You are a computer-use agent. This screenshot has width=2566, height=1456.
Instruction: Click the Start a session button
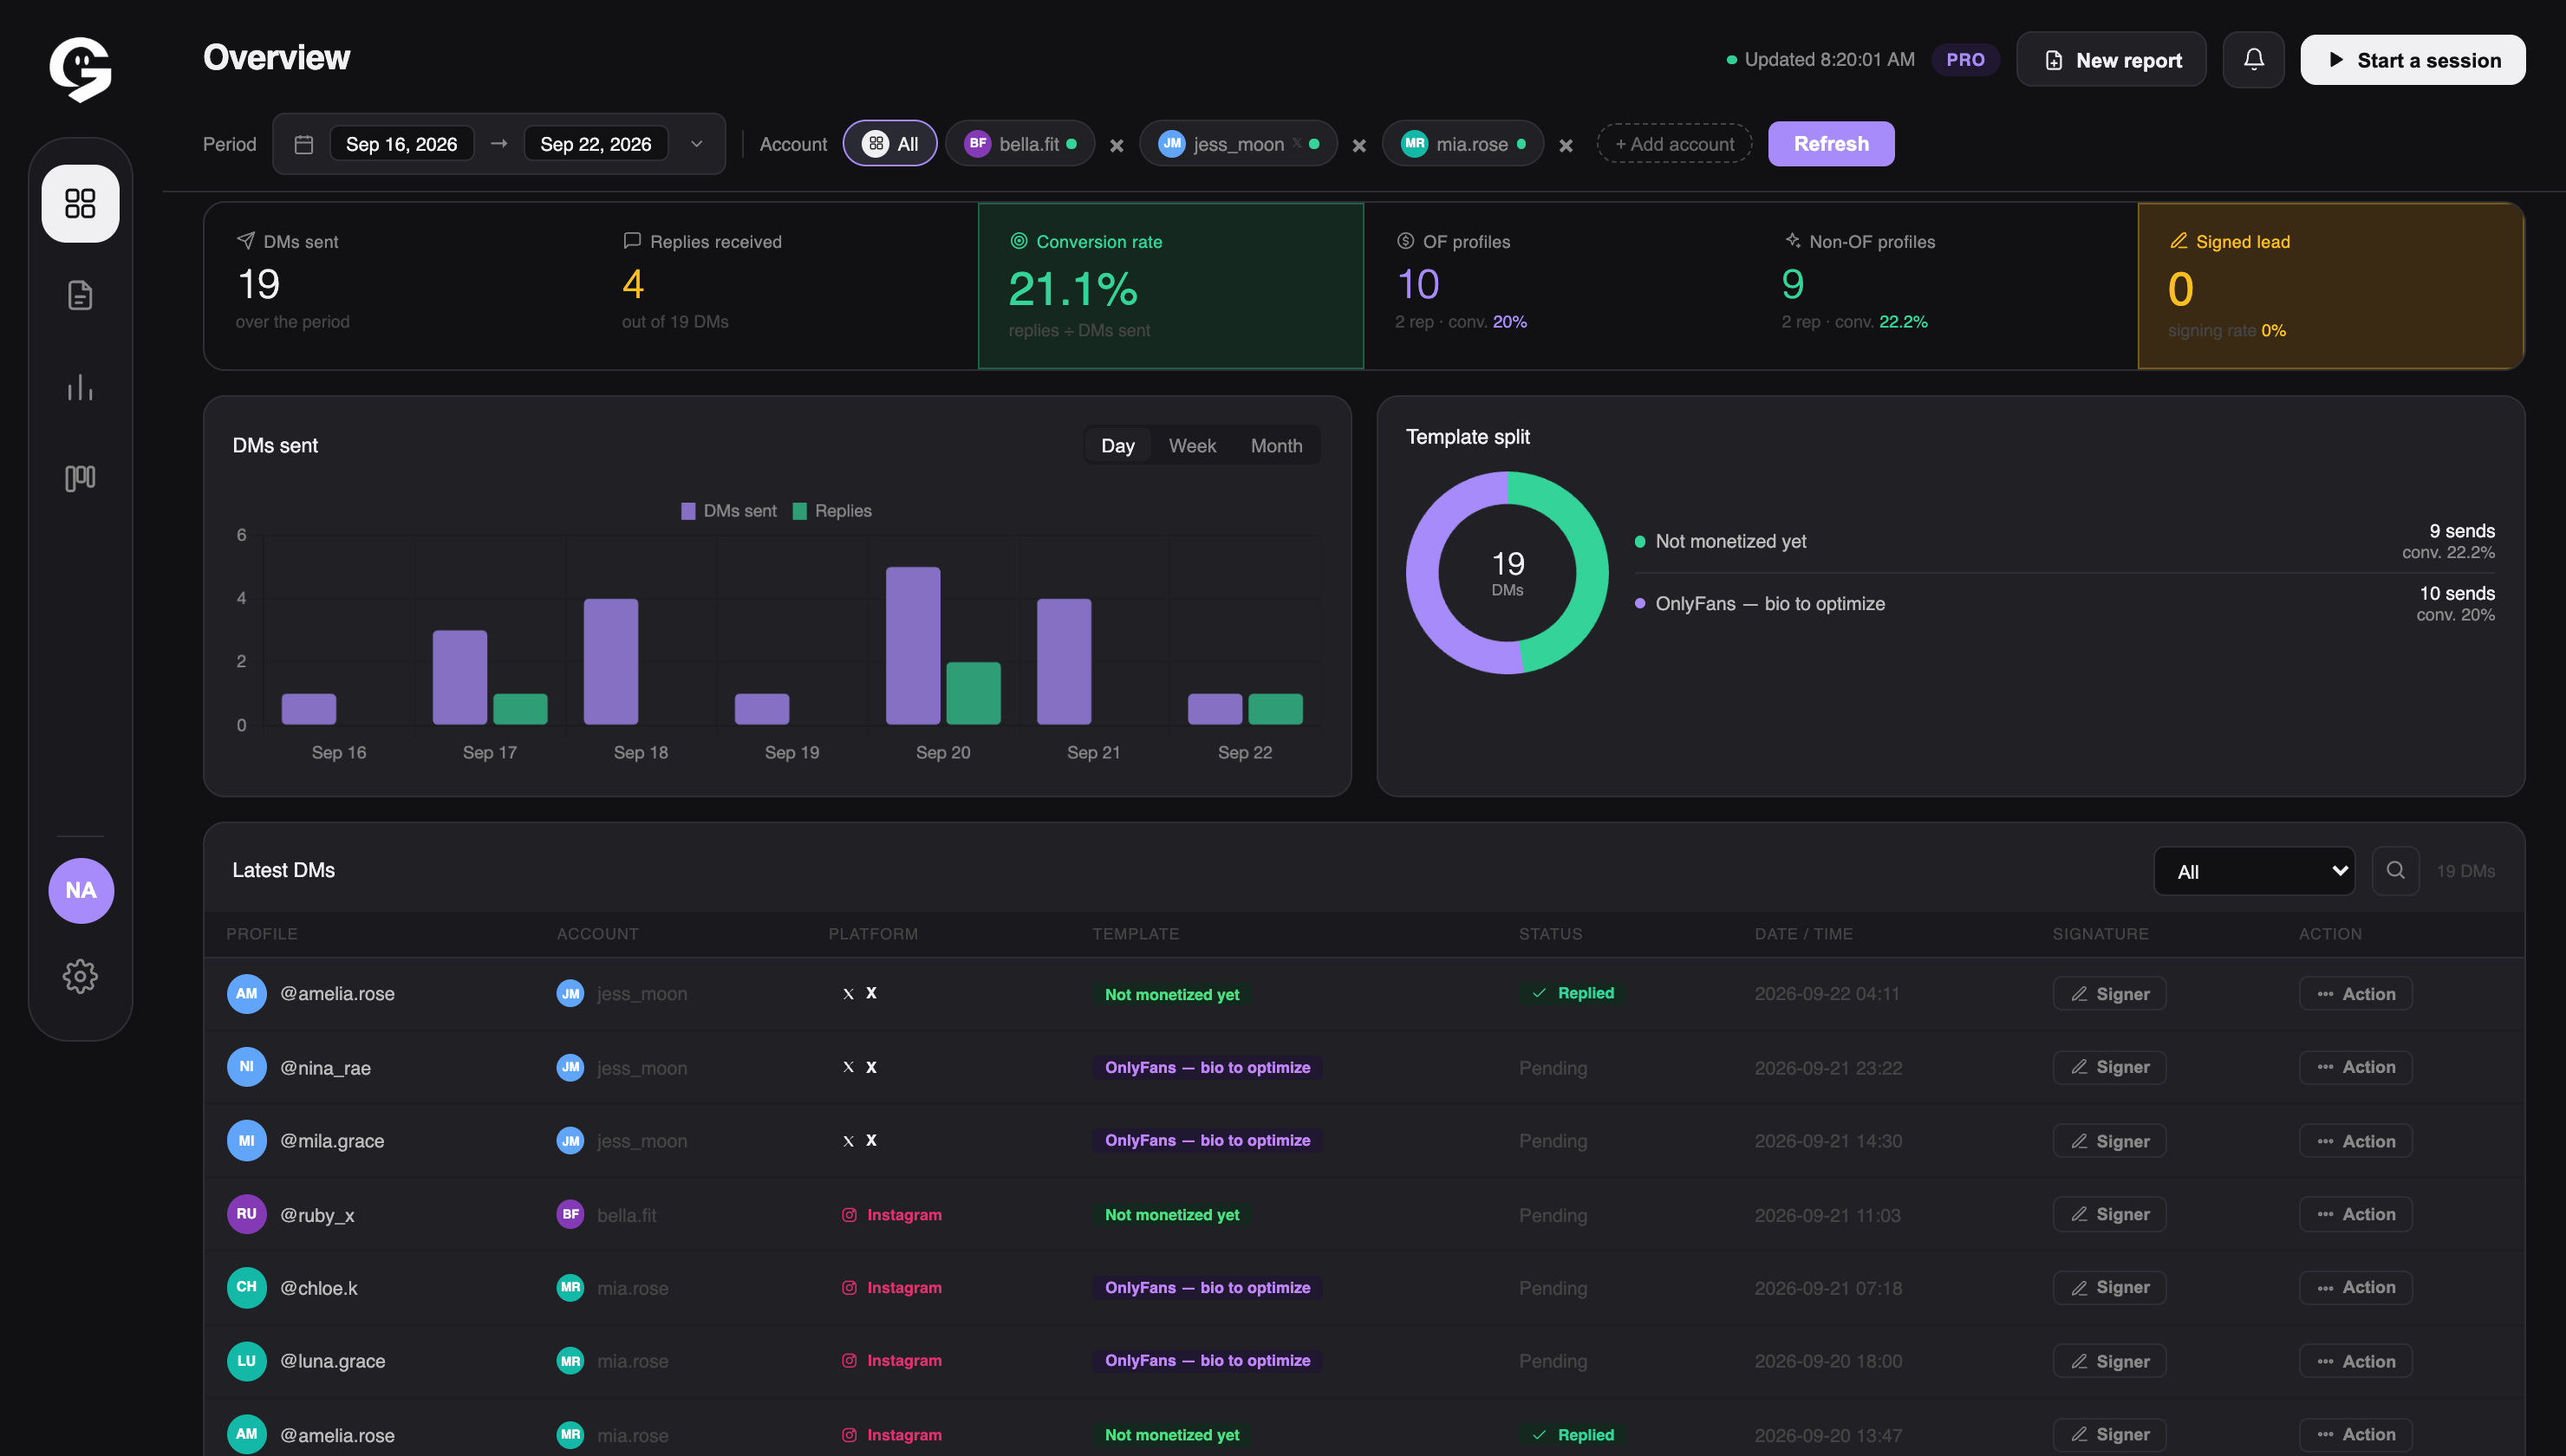click(2413, 60)
